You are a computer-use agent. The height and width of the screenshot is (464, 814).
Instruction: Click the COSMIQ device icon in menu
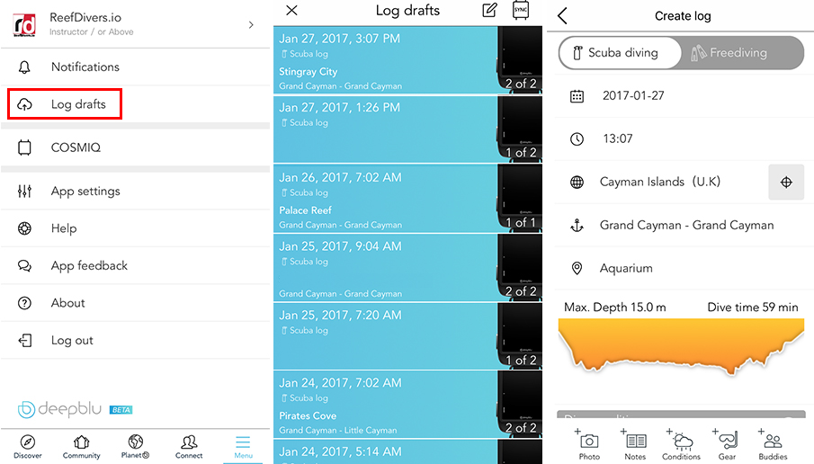(24, 147)
